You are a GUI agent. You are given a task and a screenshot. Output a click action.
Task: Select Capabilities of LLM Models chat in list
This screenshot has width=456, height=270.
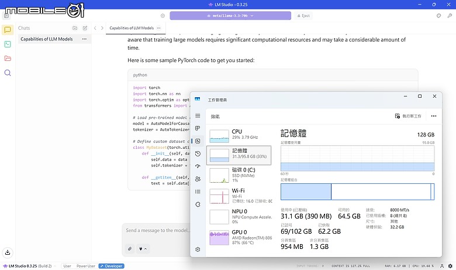[55, 39]
